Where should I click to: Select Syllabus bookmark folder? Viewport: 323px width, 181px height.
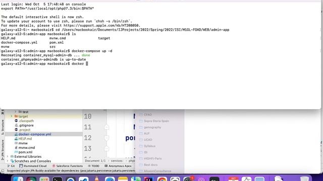point(149,146)
